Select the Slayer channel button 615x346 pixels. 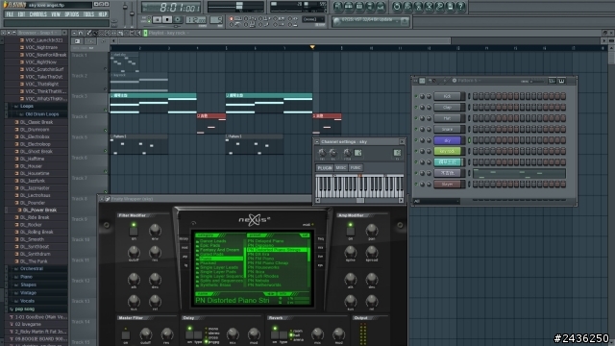(447, 184)
